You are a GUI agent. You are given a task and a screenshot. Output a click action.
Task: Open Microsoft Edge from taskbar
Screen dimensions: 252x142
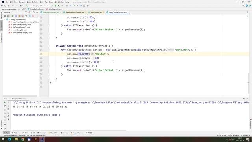click(9, 139)
